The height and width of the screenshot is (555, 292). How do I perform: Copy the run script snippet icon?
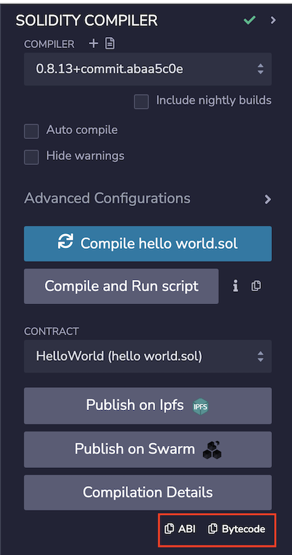tap(256, 286)
